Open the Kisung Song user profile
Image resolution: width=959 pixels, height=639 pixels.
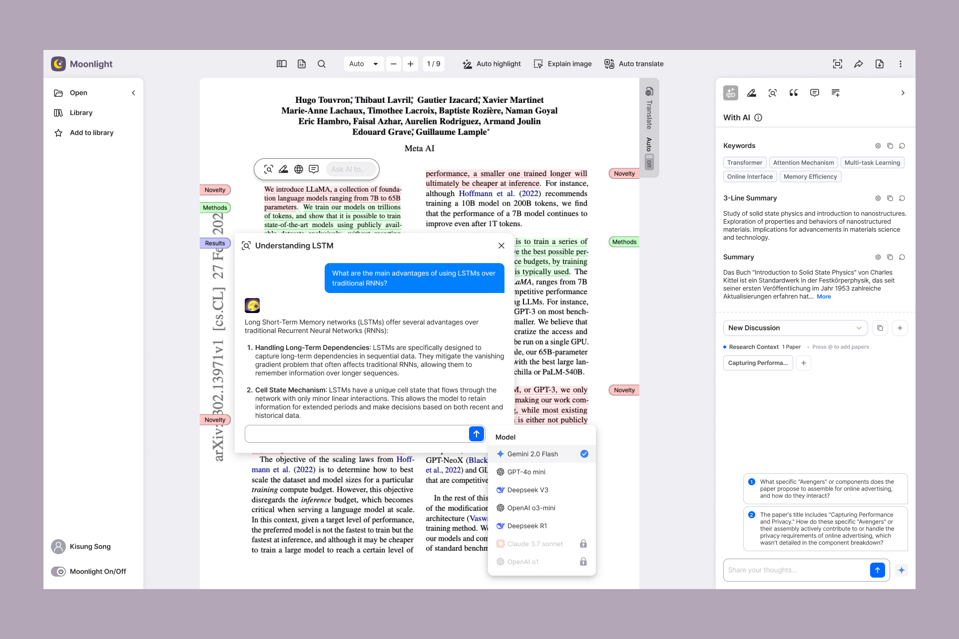81,547
